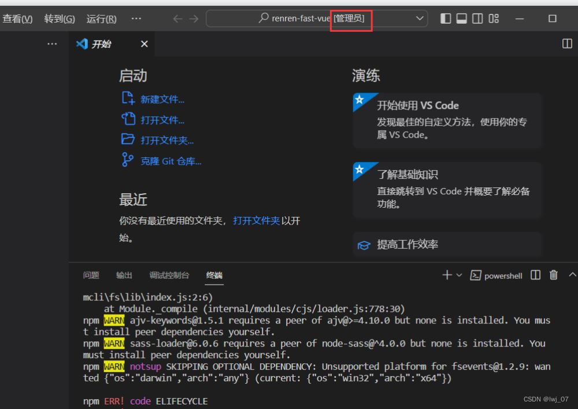Viewport: 578px width, 409px height.
Task: Switch to the 终端 panel tab
Action: click(214, 275)
